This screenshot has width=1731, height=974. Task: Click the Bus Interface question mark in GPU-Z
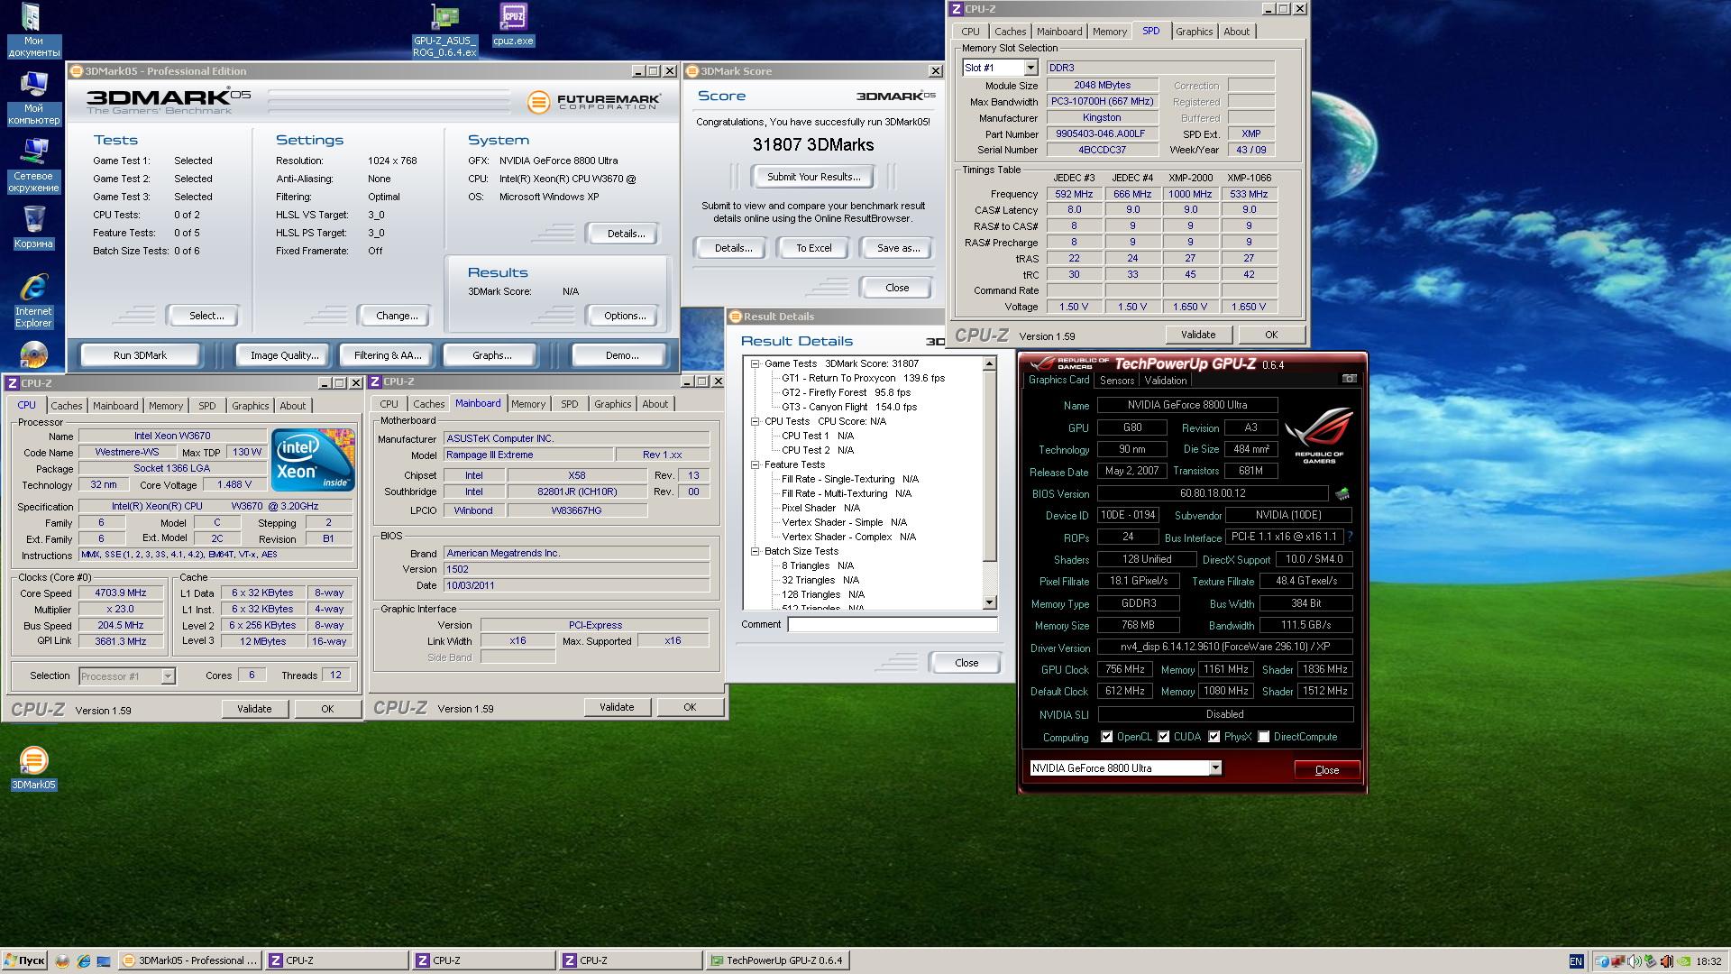1350,537
